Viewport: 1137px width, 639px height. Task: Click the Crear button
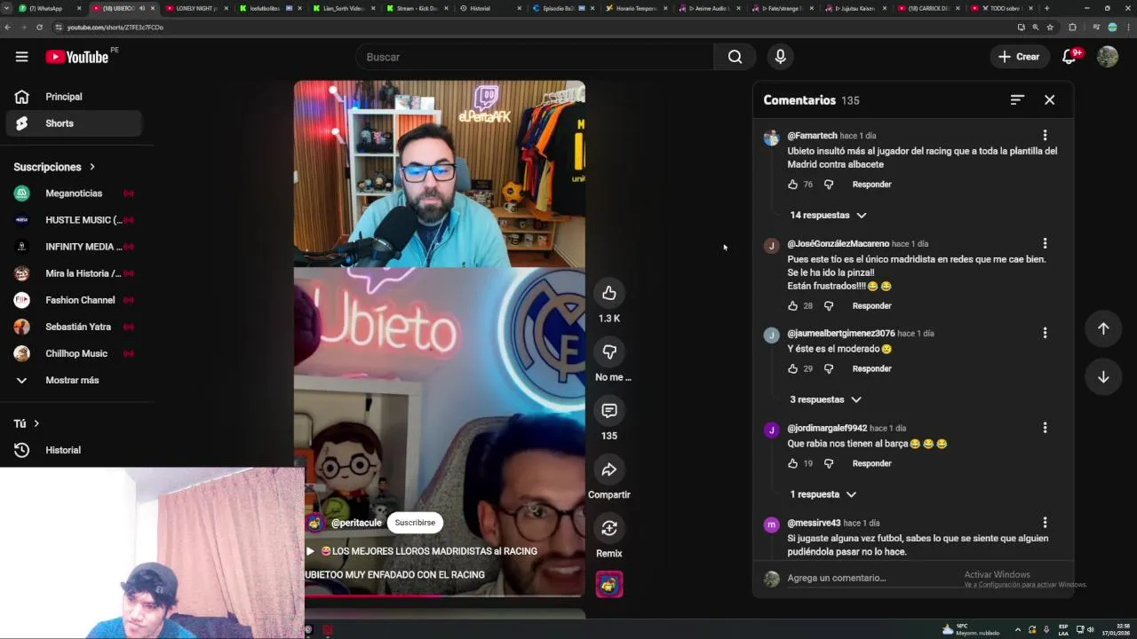click(1020, 57)
